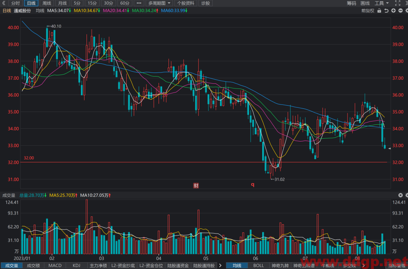
Task: Toggle fullscreen chart mode
Action: tap(398, 3)
